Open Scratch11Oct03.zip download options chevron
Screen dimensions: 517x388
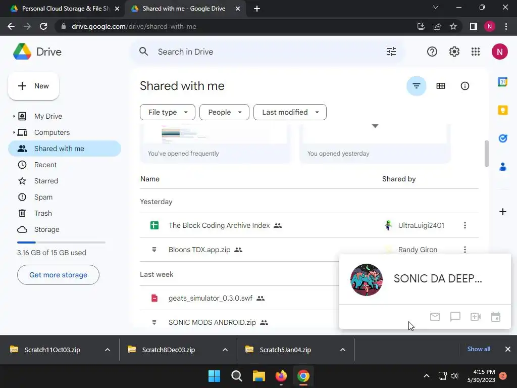tap(107, 350)
